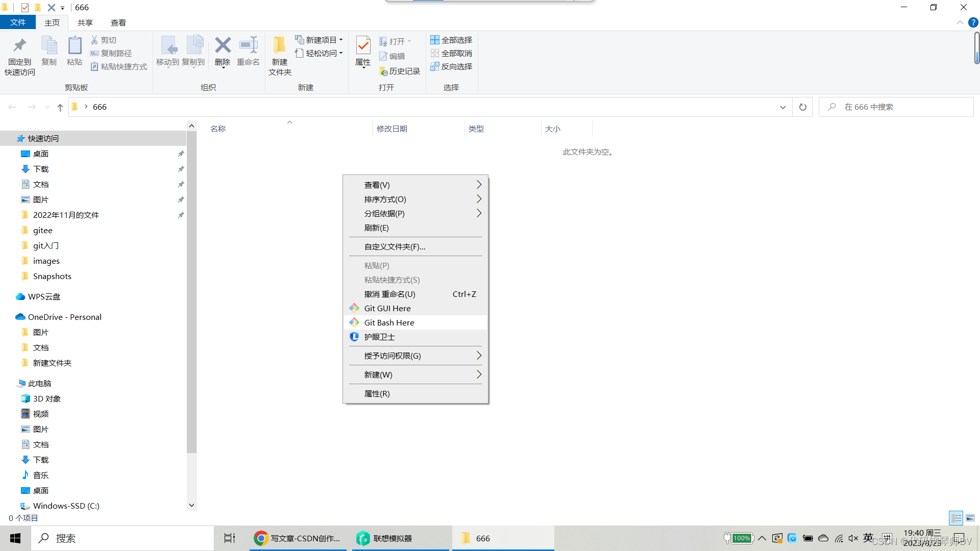Viewport: 980px width, 551px height.
Task: Switch to the 共享 ribbon tab
Action: (x=85, y=22)
